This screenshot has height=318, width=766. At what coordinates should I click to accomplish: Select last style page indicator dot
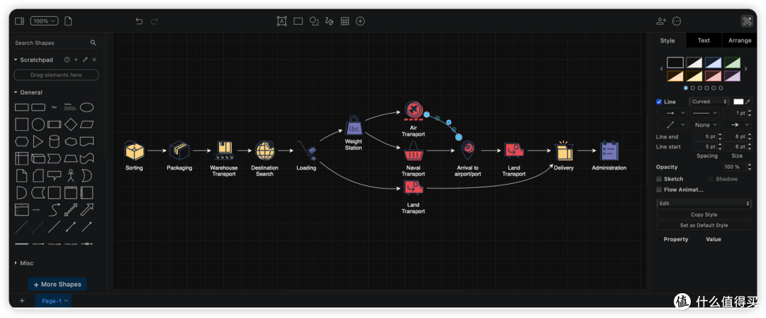(x=721, y=88)
